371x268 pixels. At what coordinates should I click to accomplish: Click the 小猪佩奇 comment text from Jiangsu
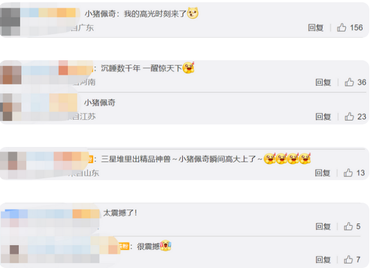pos(99,102)
